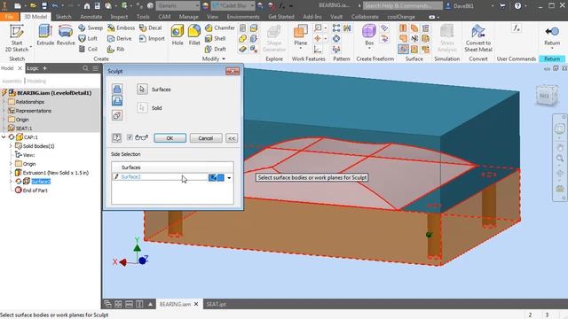568x319 pixels.
Task: Select End of Part in the browser
Action: click(35, 191)
